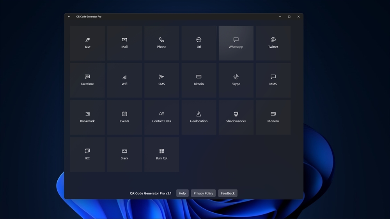Choose the Contact Data tile
The height and width of the screenshot is (219, 390).
coord(162,117)
